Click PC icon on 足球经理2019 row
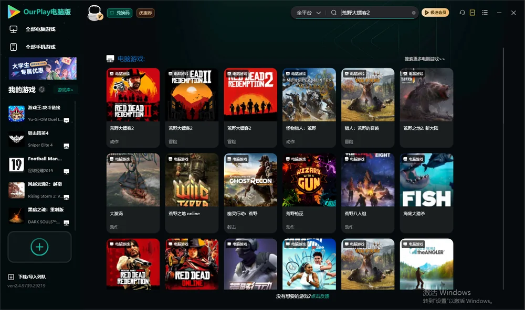Screen dimensions: 525x310 point(66,171)
